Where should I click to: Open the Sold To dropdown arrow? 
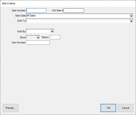[131, 21]
